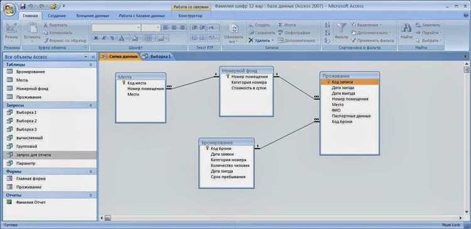Toggle the Apply filter button

(x=372, y=40)
